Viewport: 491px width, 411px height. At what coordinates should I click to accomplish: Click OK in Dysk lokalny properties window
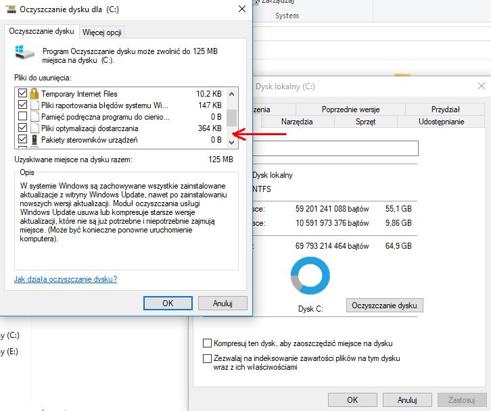pyautogui.click(x=352, y=400)
